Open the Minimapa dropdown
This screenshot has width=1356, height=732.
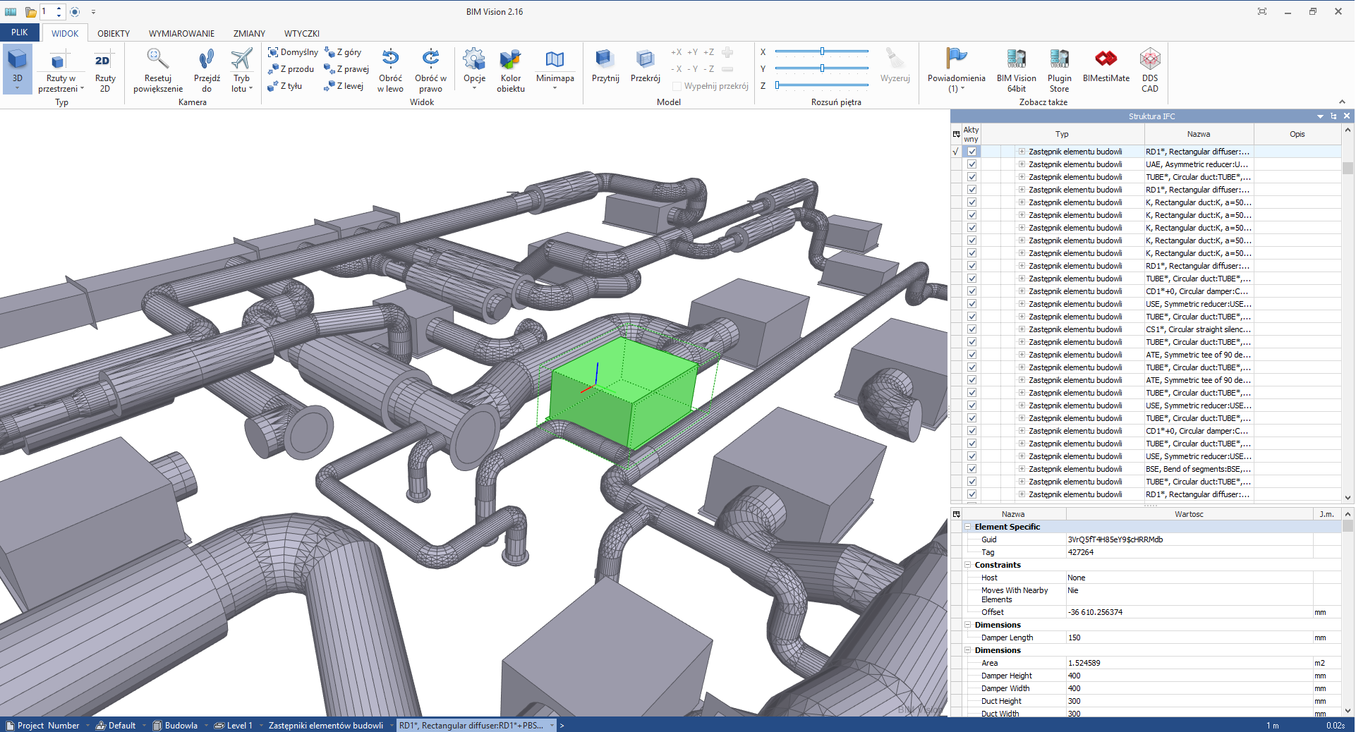[555, 88]
